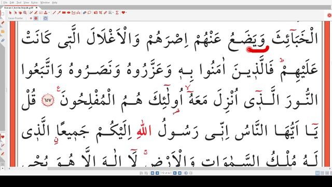Jump to the last page
This screenshot has width=332, height=187.
179,173
